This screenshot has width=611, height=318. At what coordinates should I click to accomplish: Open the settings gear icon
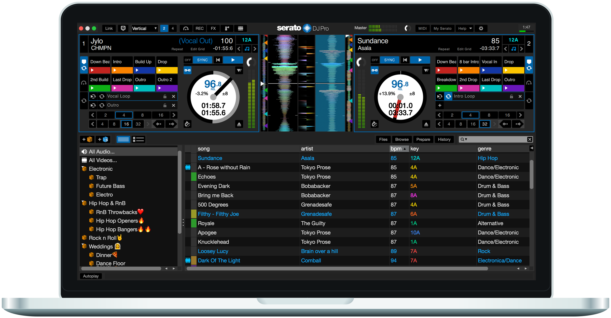tap(481, 28)
